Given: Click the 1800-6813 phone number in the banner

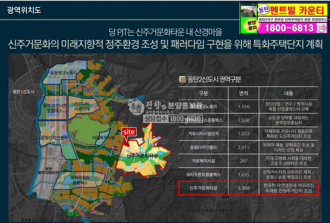Looking at the screenshot, I should point(289,28).
